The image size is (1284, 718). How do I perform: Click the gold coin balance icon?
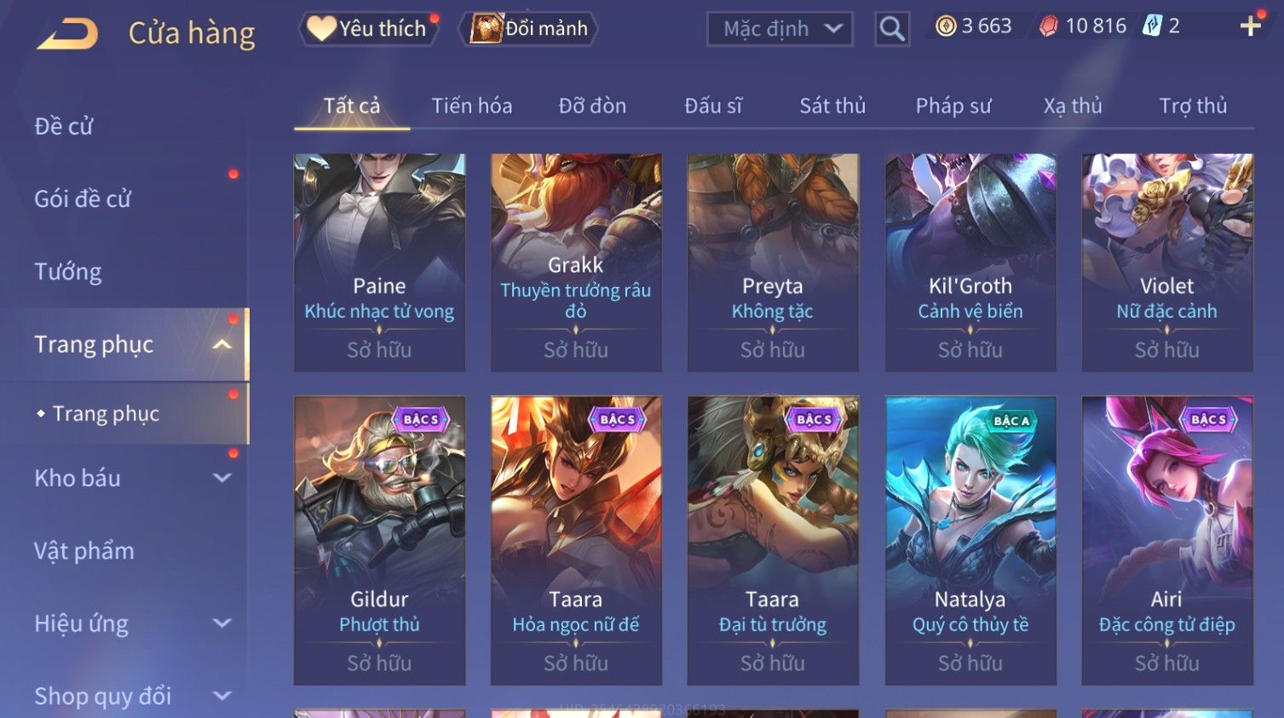tap(946, 26)
